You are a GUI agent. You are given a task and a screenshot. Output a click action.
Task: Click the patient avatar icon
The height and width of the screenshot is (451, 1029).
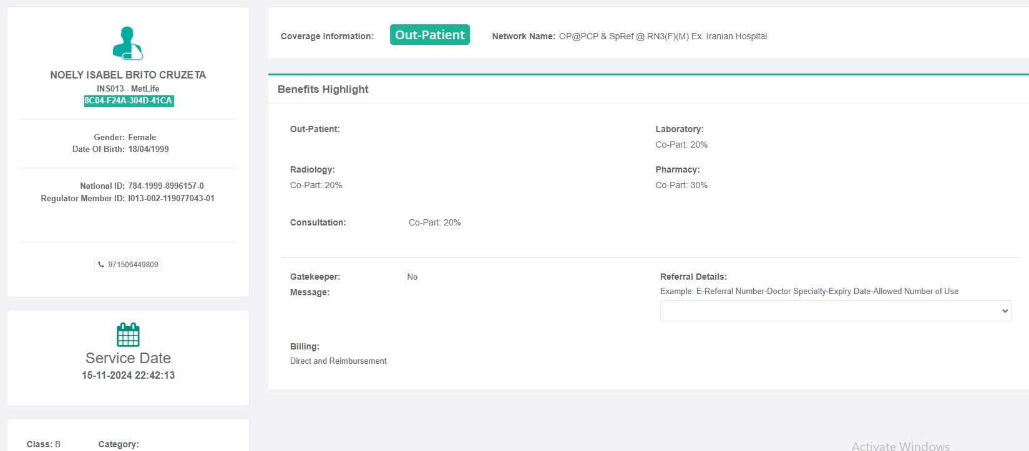128,43
